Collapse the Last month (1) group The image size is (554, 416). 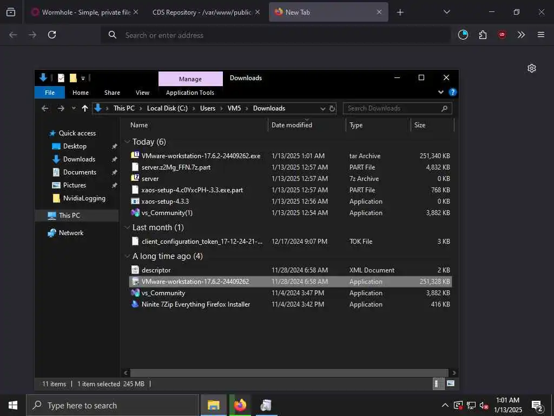(x=127, y=227)
